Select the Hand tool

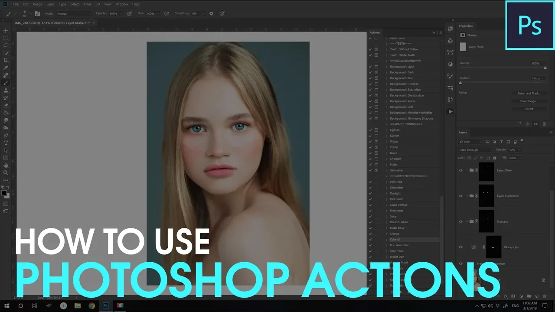tap(6, 165)
